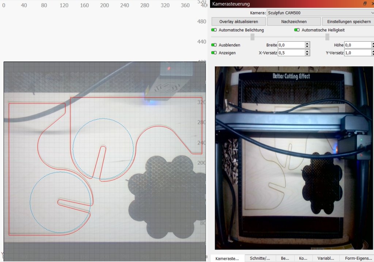Open the Variabl... tab
Viewport: 374px width, 262px height.
326,258
